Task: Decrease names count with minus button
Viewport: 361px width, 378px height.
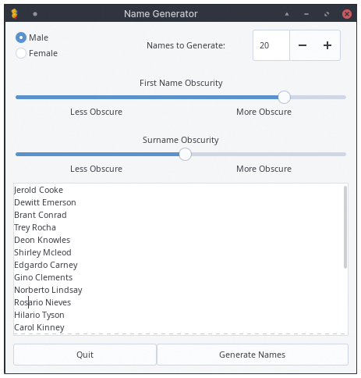Action: [303, 45]
